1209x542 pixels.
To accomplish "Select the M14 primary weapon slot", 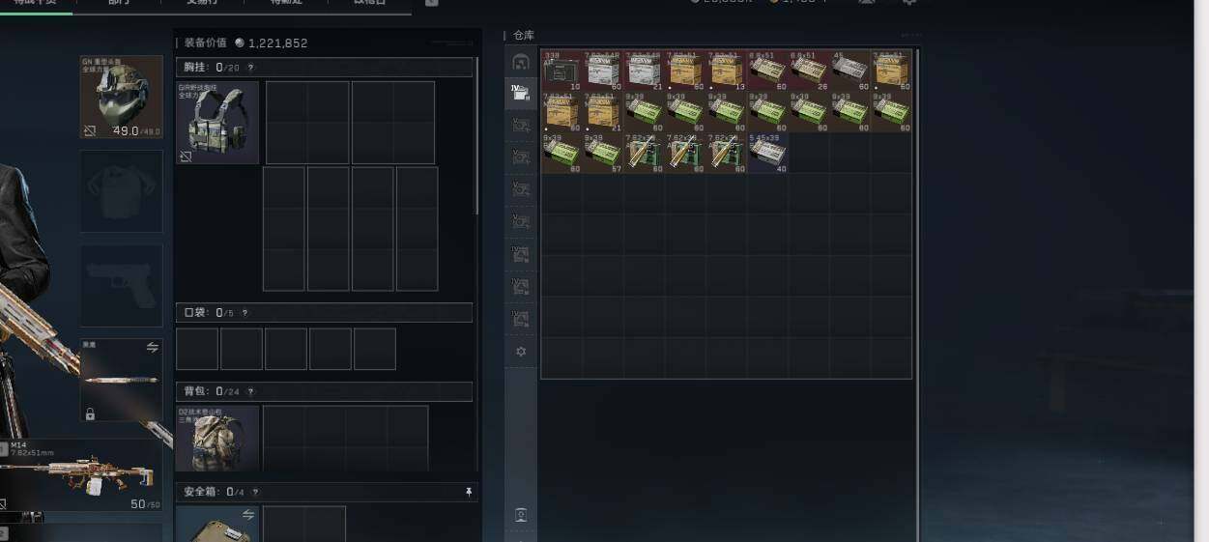I will coord(79,475).
